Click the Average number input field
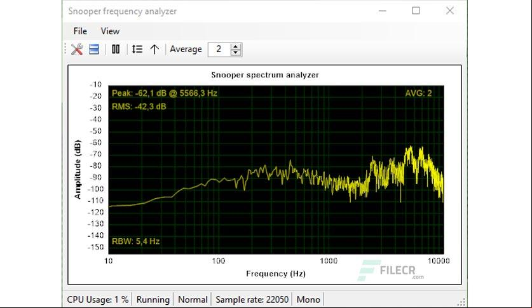532x308 pixels. click(x=219, y=50)
